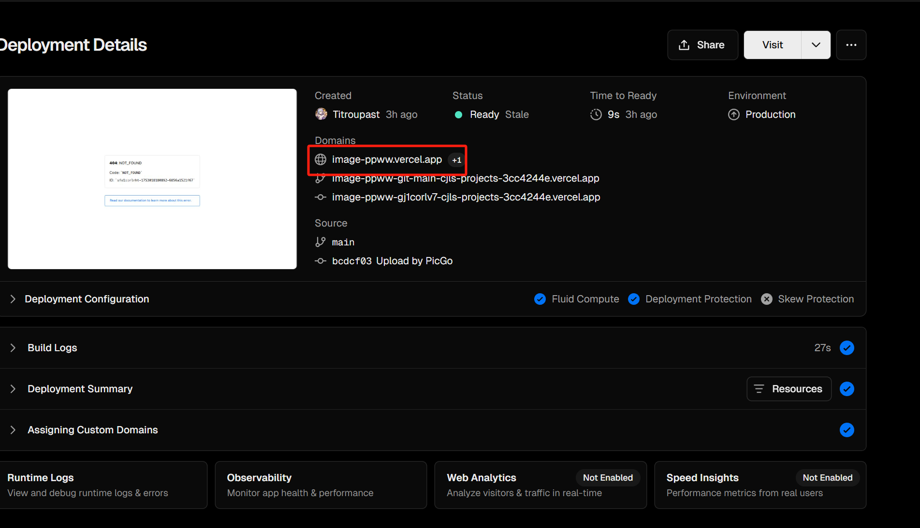This screenshot has height=528, width=920.
Task: Click the Time to Ready clock icon
Action: (596, 114)
